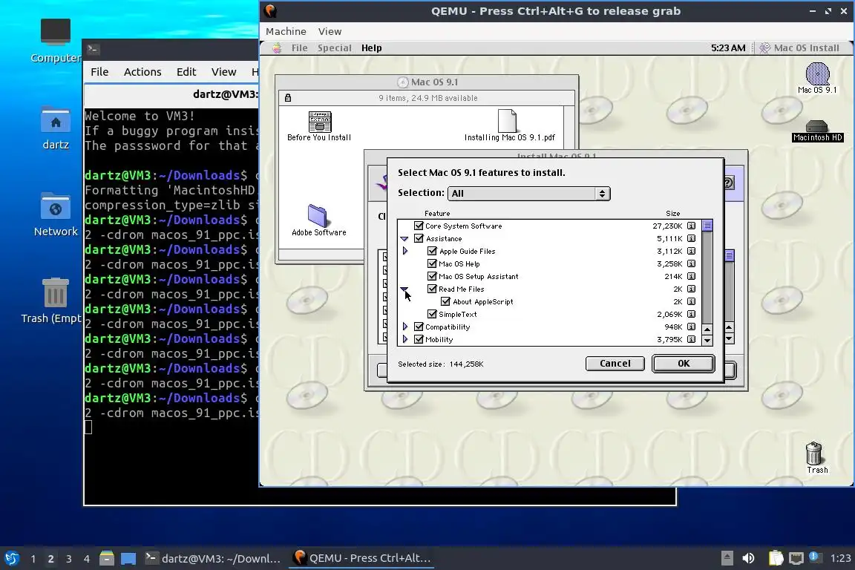Uncheck About AppleScript checkbox

[445, 301]
